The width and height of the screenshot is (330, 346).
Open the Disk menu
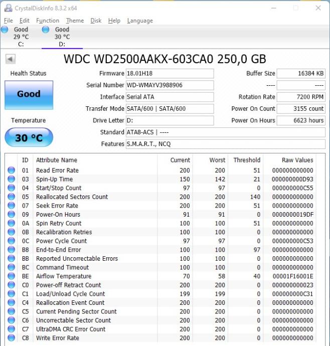(96, 21)
